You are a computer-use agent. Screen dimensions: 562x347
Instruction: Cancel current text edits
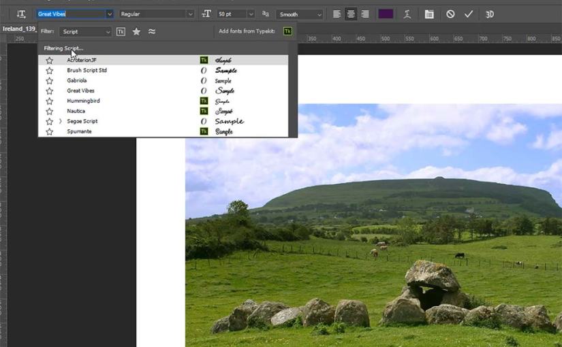[x=450, y=14]
